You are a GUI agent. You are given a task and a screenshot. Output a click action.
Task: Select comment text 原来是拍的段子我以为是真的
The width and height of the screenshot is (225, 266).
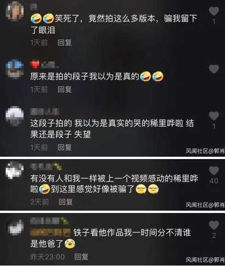coord(85,77)
